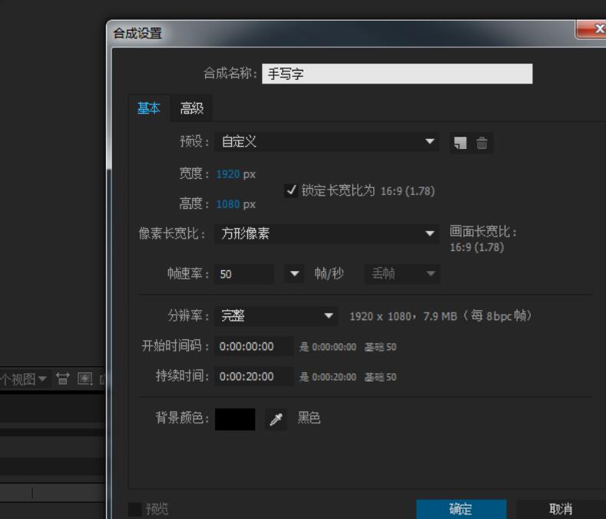
Task: Toggle the 锁定长宽比 checkbox
Action: coord(291,190)
